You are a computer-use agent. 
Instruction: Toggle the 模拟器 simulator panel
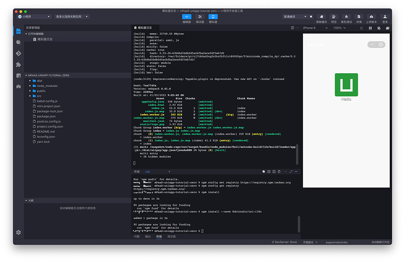213,17
